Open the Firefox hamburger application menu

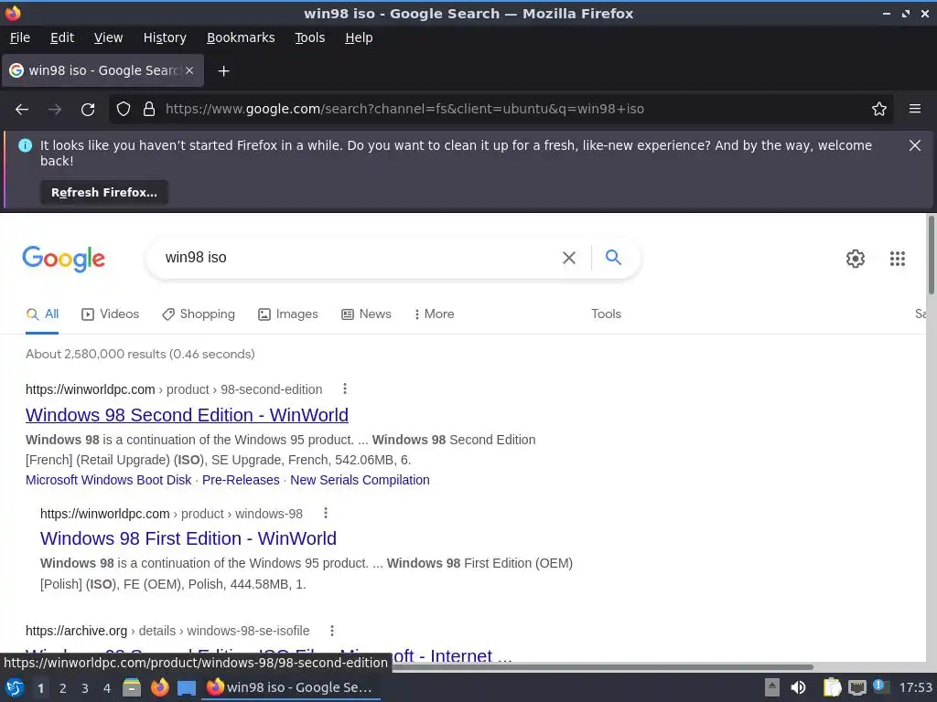915,110
